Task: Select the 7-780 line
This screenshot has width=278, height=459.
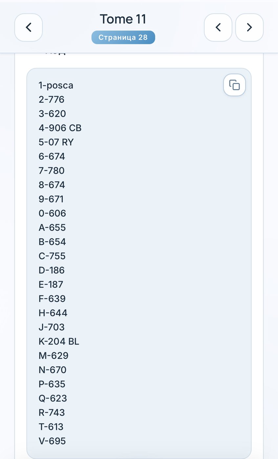Action: (x=52, y=171)
